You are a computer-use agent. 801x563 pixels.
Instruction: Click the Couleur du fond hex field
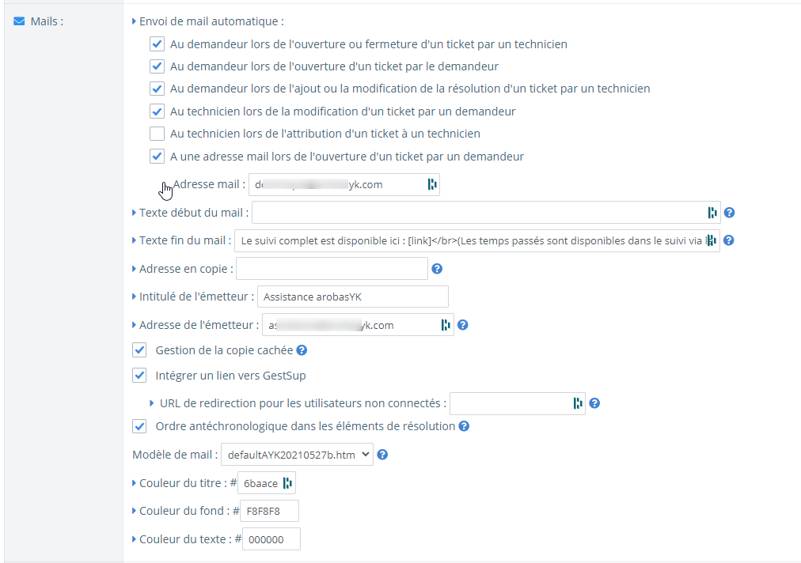point(270,511)
